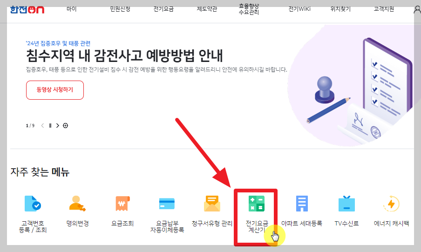Click the 한전ON logo
Screen dimensions: 421x252
tap(27, 10)
